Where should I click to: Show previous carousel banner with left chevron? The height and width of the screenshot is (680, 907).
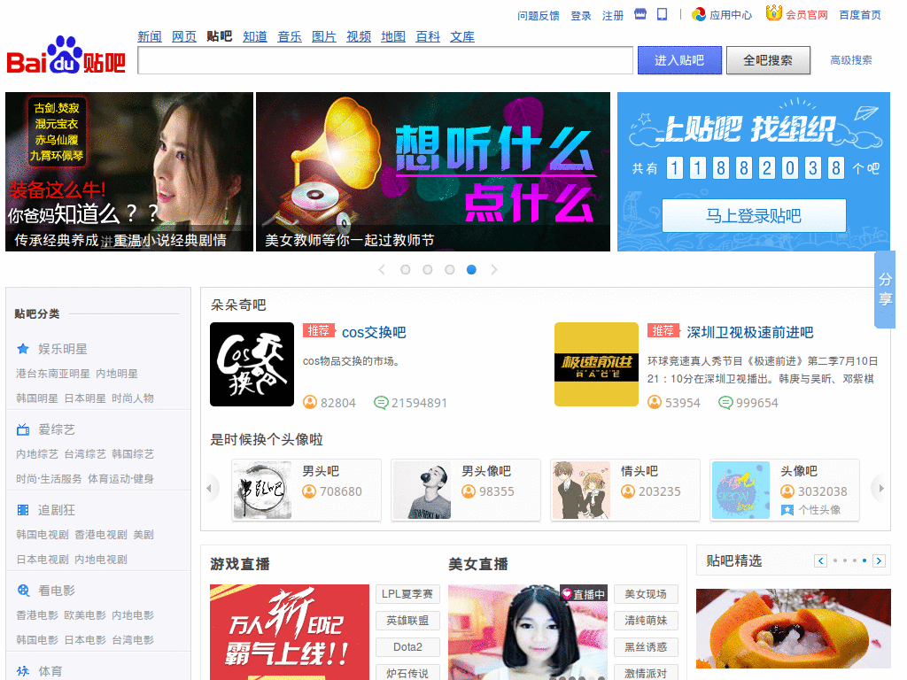point(382,269)
